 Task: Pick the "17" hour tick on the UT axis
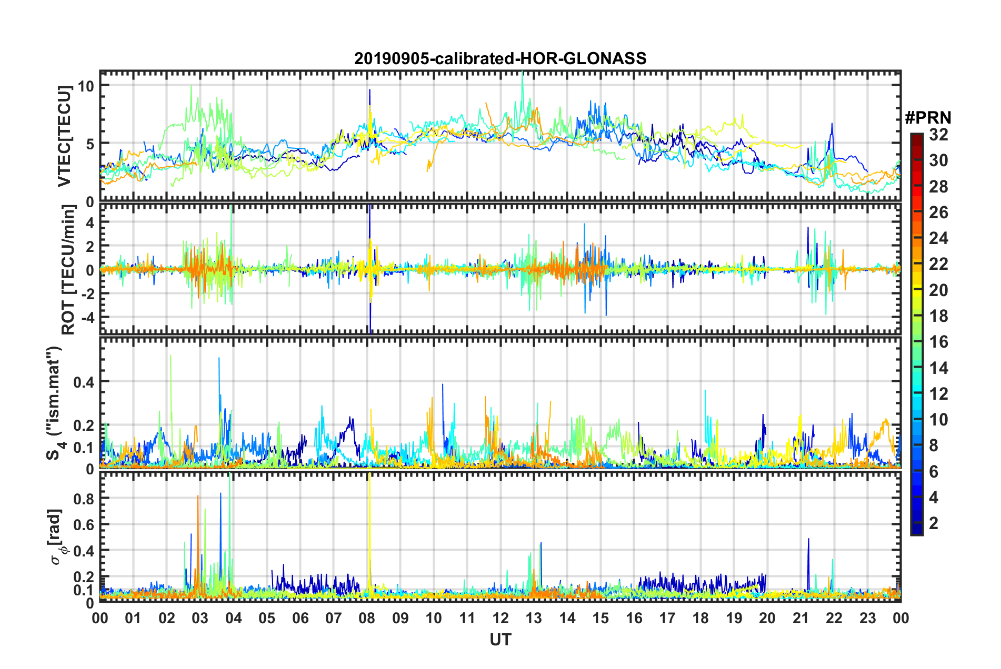pyautogui.click(x=667, y=618)
